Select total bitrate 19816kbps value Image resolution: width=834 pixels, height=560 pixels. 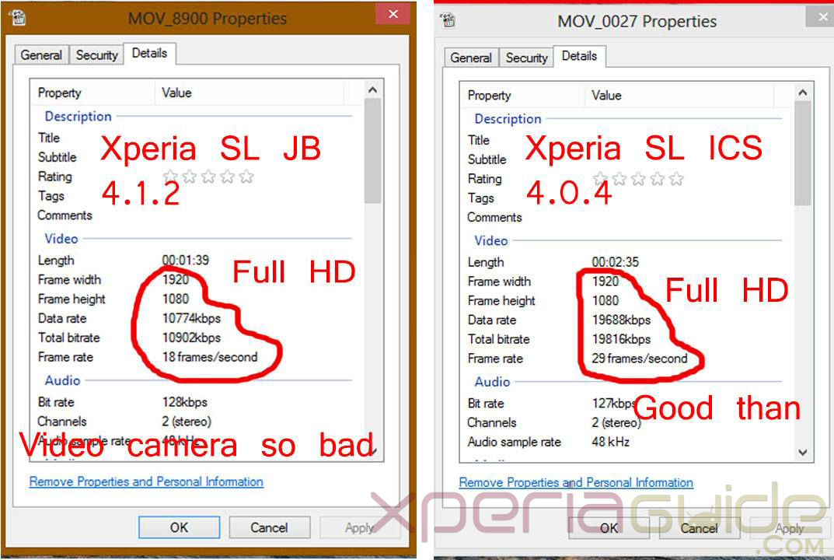pos(621,339)
